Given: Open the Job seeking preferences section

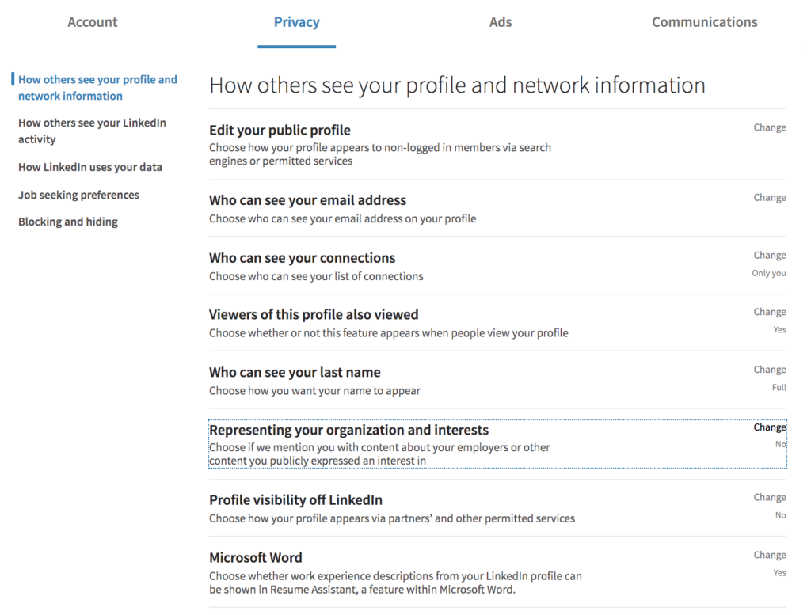Looking at the screenshot, I should [x=78, y=195].
